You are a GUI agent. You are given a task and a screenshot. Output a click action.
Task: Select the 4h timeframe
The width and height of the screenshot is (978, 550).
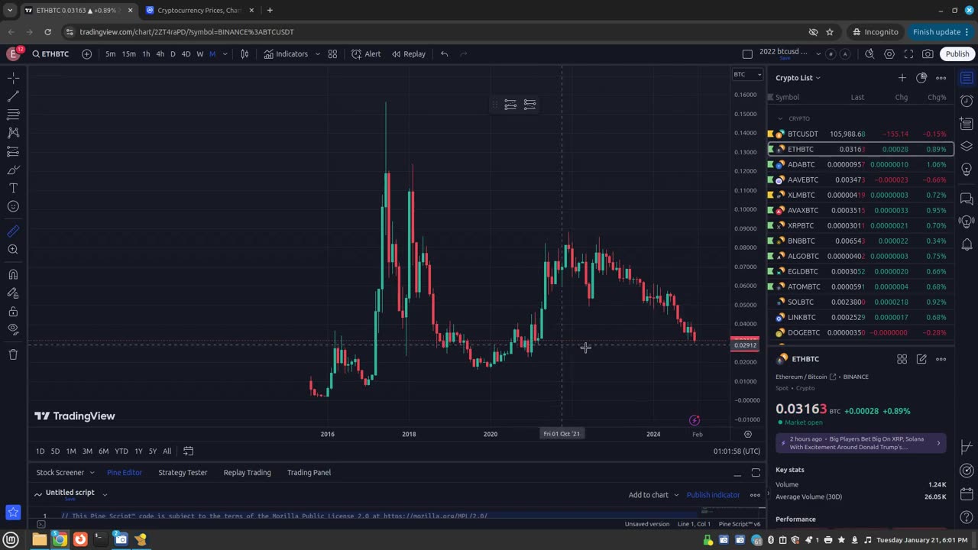[x=160, y=54]
